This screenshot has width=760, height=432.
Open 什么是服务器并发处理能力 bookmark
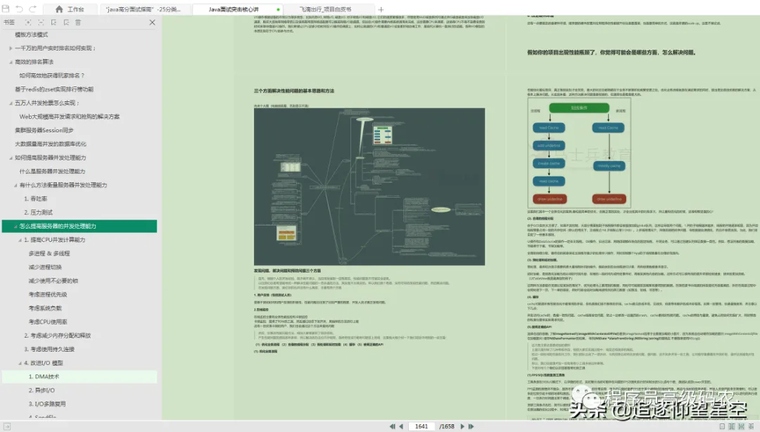(53, 172)
